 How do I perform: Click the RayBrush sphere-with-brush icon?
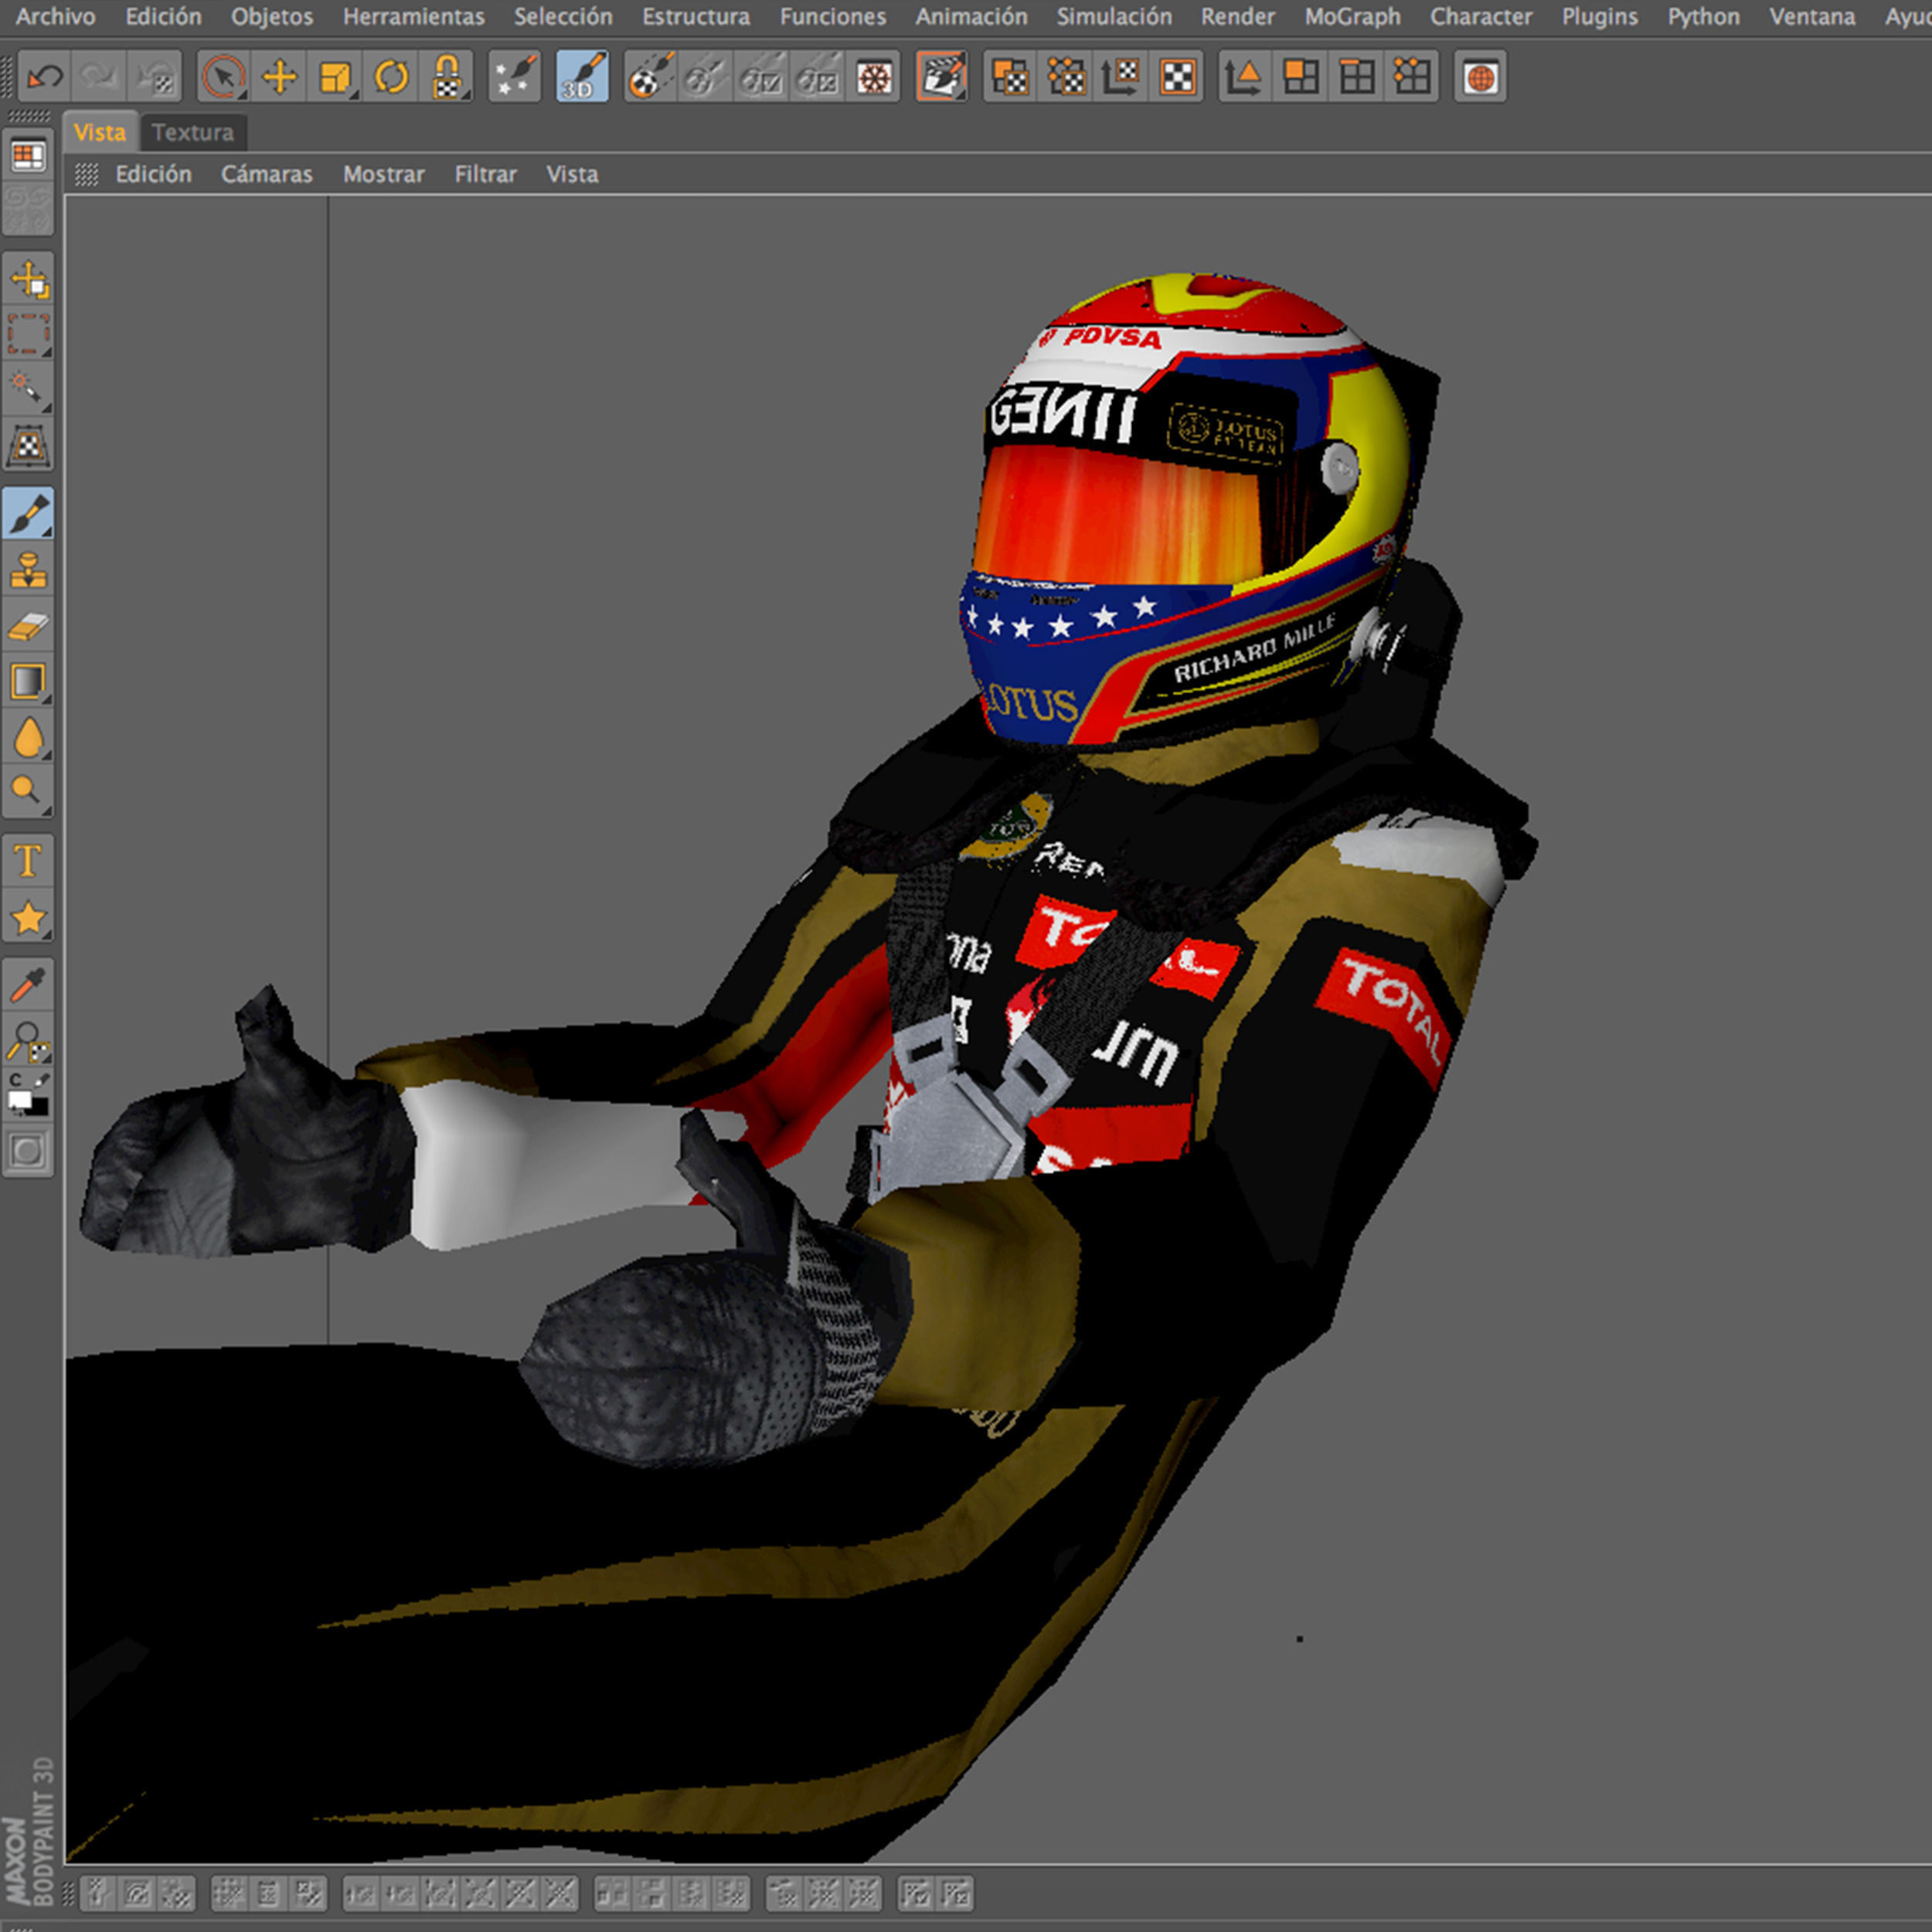click(650, 77)
